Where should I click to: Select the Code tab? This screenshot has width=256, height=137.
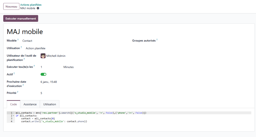pyautogui.click(x=13, y=104)
